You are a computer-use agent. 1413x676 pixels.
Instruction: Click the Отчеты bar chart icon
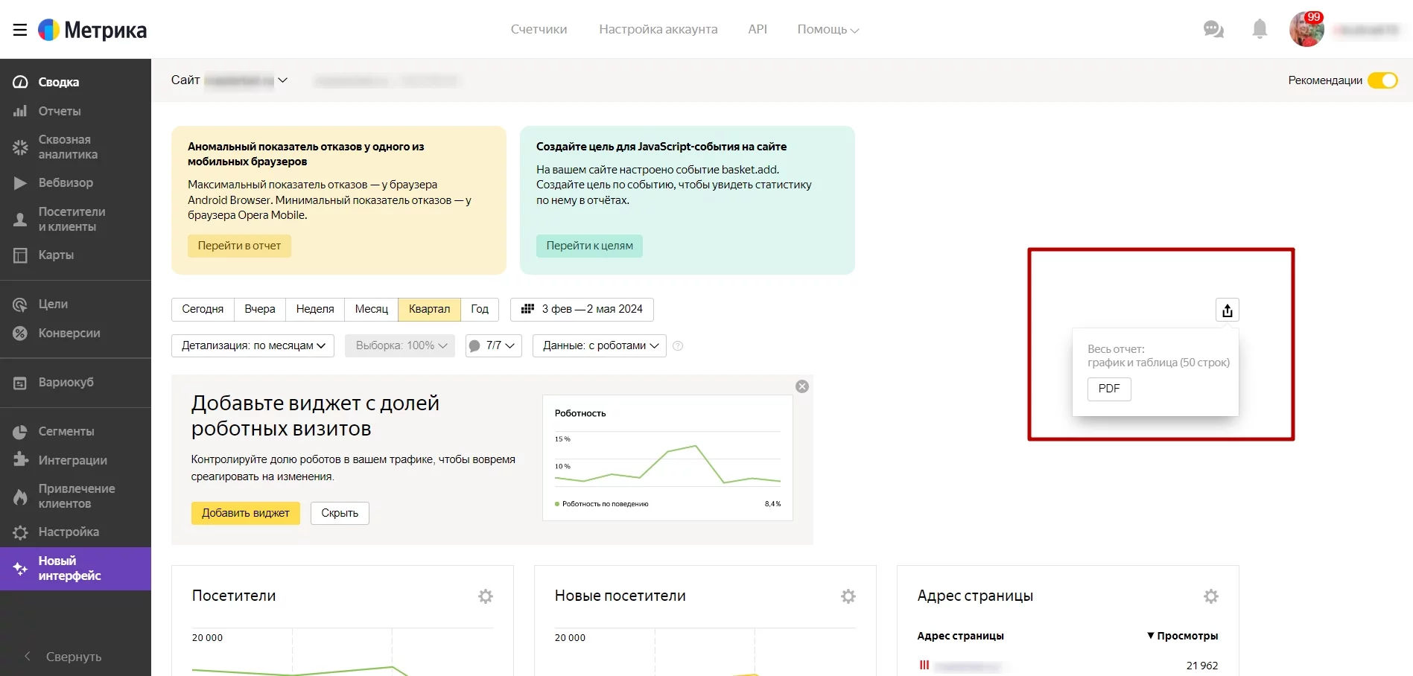[x=20, y=111]
